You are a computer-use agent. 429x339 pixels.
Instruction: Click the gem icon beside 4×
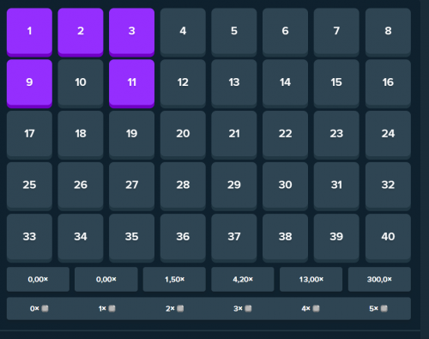(316, 308)
